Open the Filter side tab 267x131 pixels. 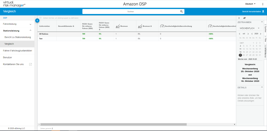tap(265, 39)
